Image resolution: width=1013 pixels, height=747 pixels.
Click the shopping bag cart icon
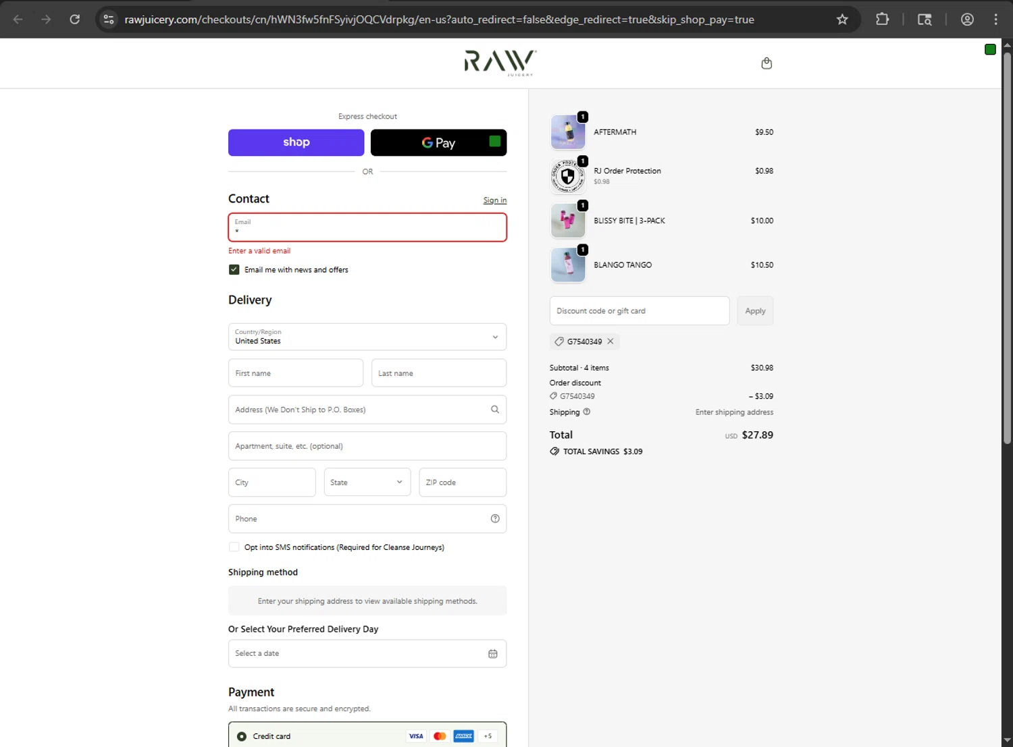767,63
